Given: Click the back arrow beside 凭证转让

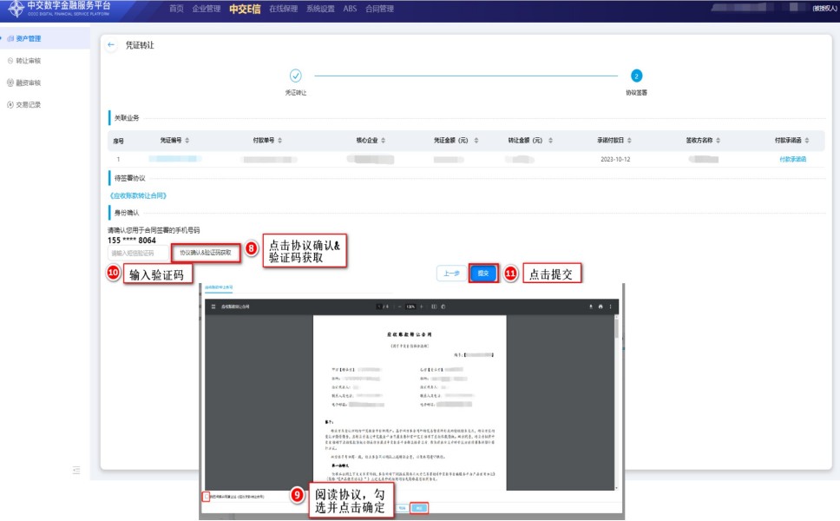Looking at the screenshot, I should [111, 45].
